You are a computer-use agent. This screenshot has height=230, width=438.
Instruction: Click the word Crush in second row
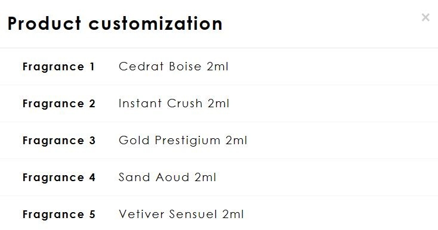pyautogui.click(x=184, y=104)
